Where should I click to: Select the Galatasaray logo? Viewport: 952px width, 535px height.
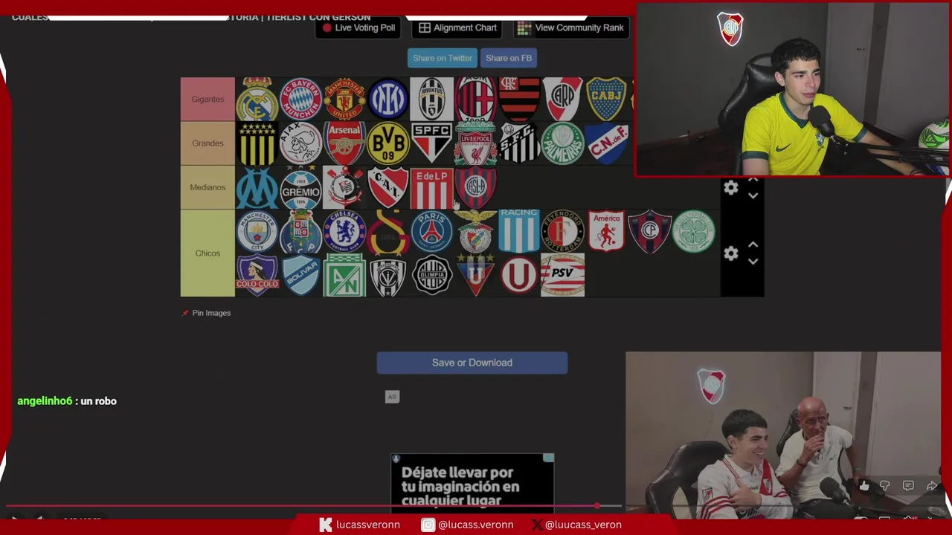388,232
